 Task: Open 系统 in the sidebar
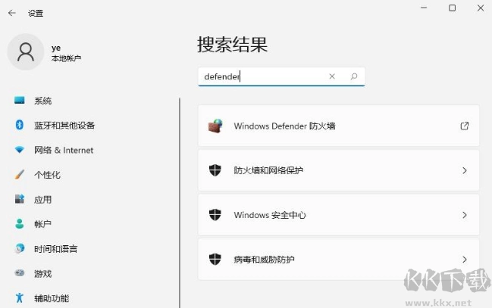43,101
